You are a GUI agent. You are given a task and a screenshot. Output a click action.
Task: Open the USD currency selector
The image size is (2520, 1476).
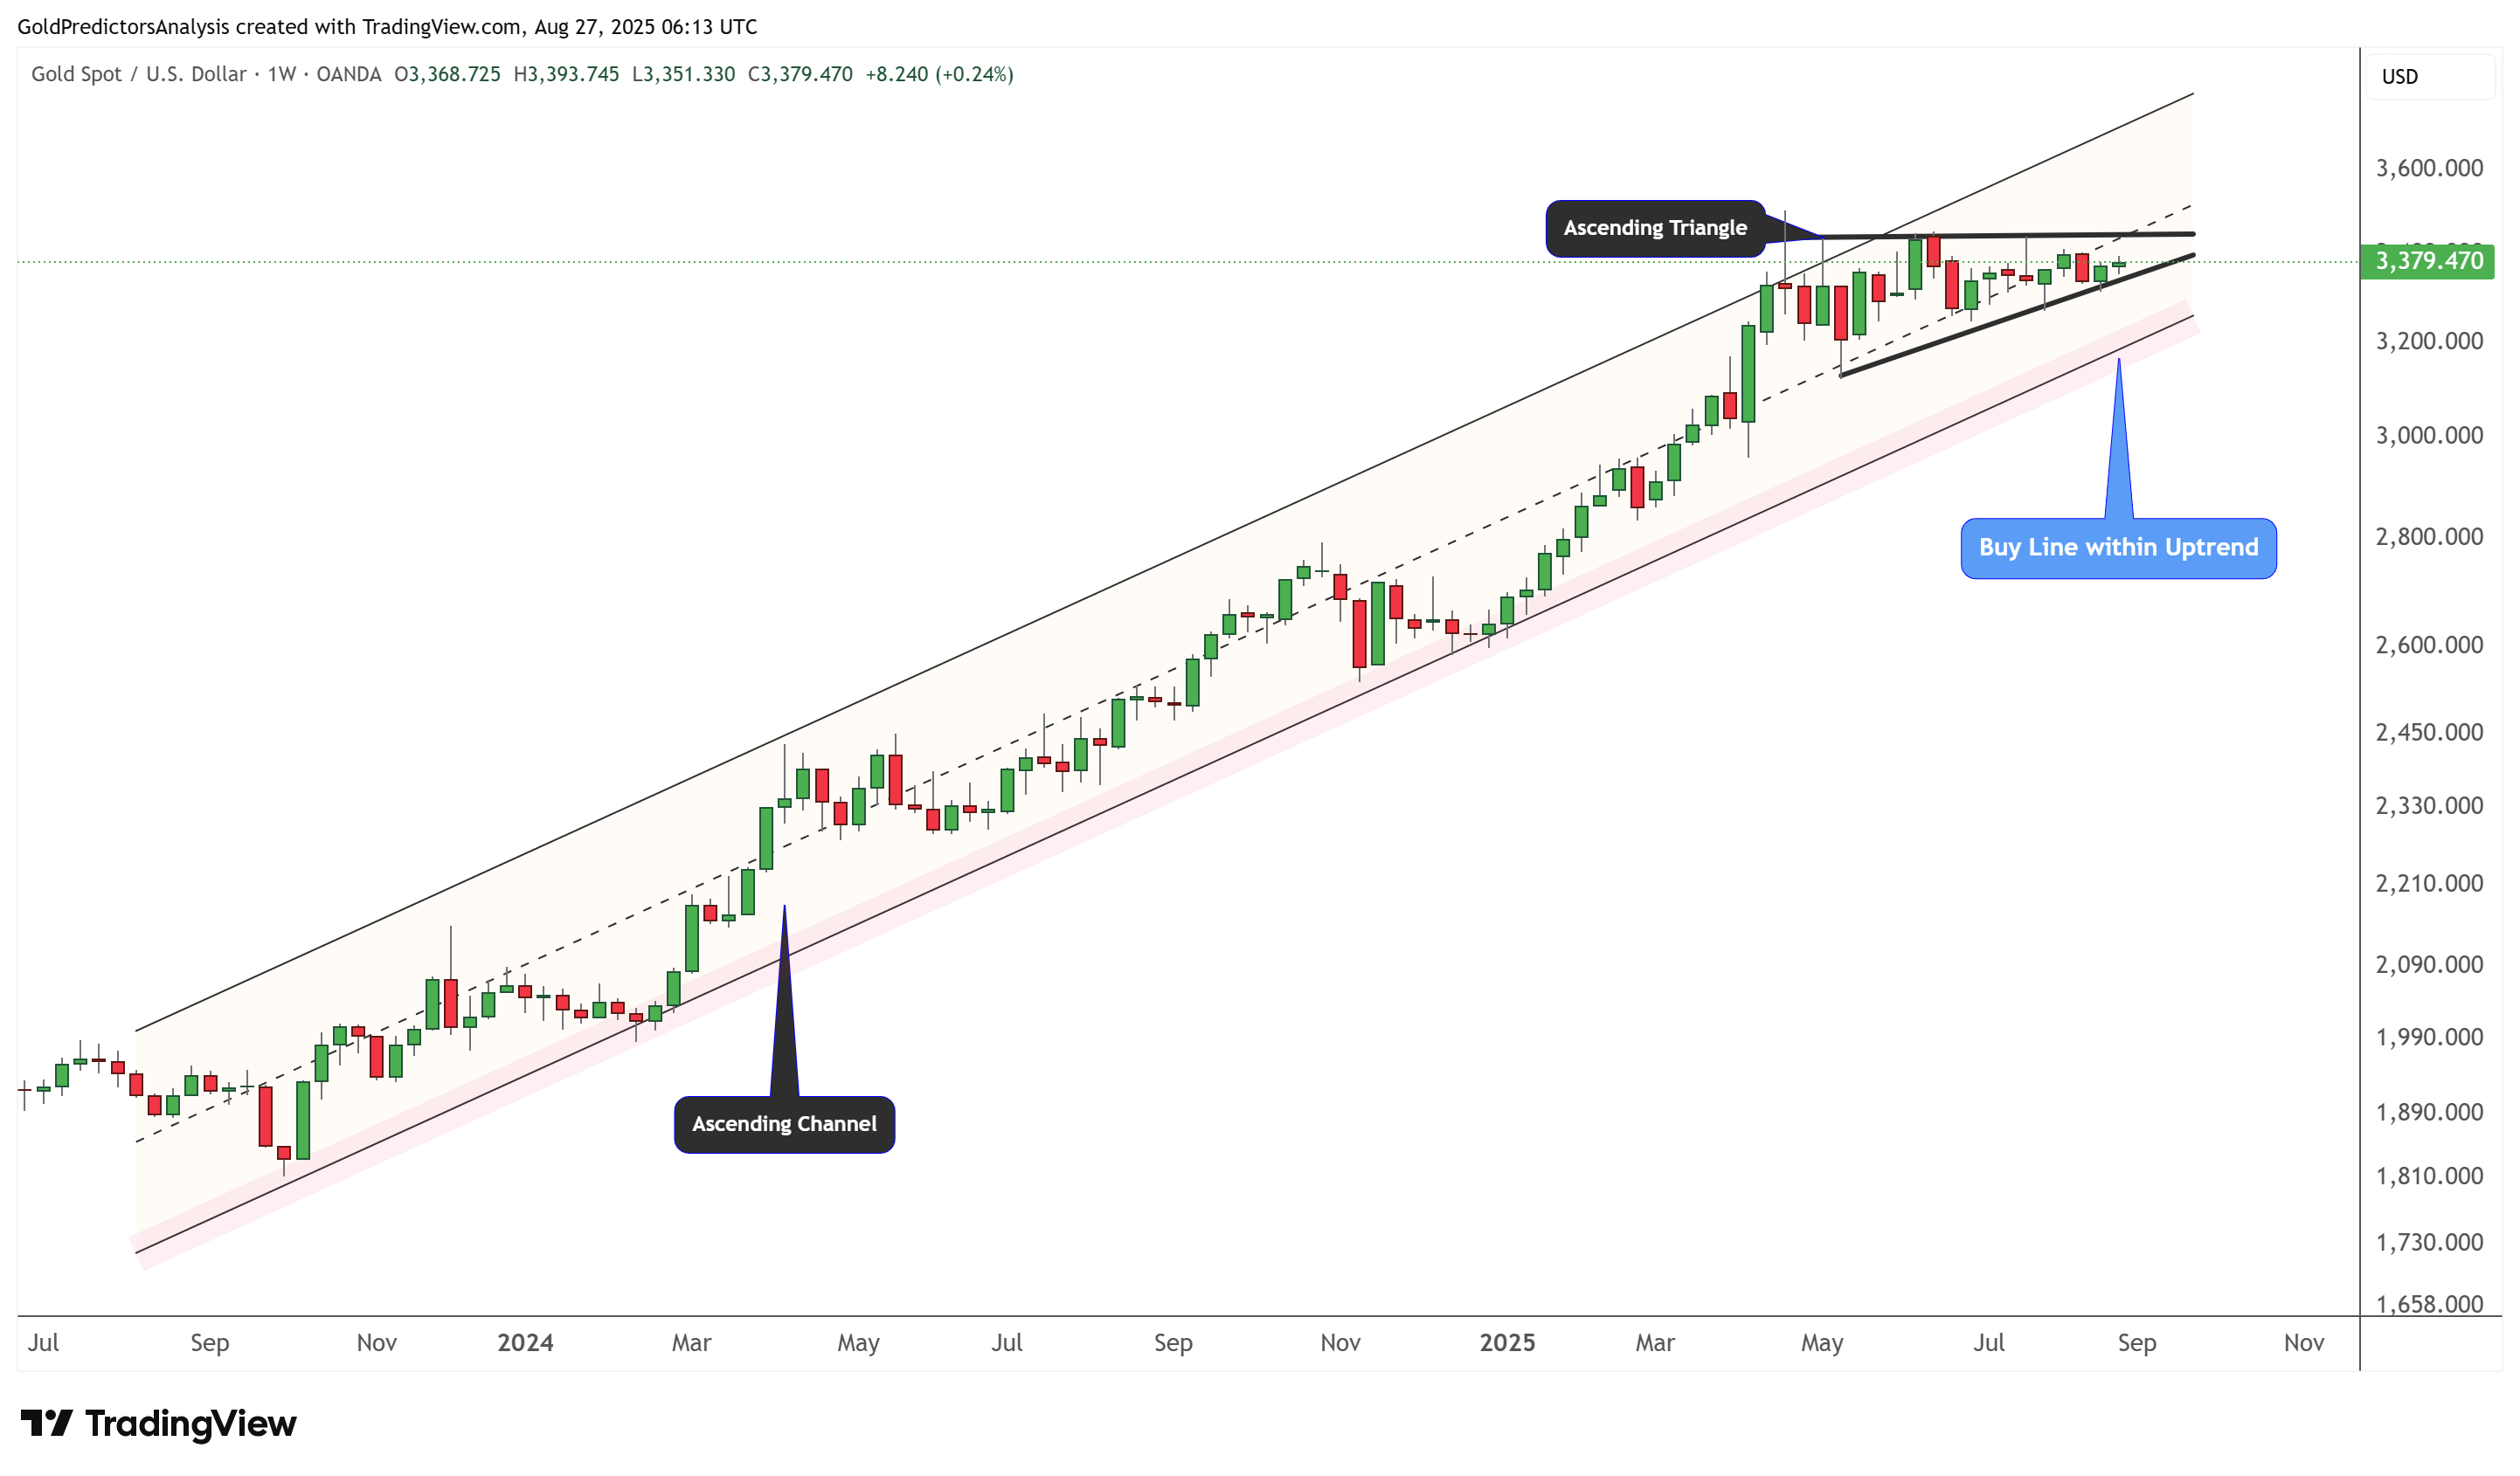(2429, 77)
